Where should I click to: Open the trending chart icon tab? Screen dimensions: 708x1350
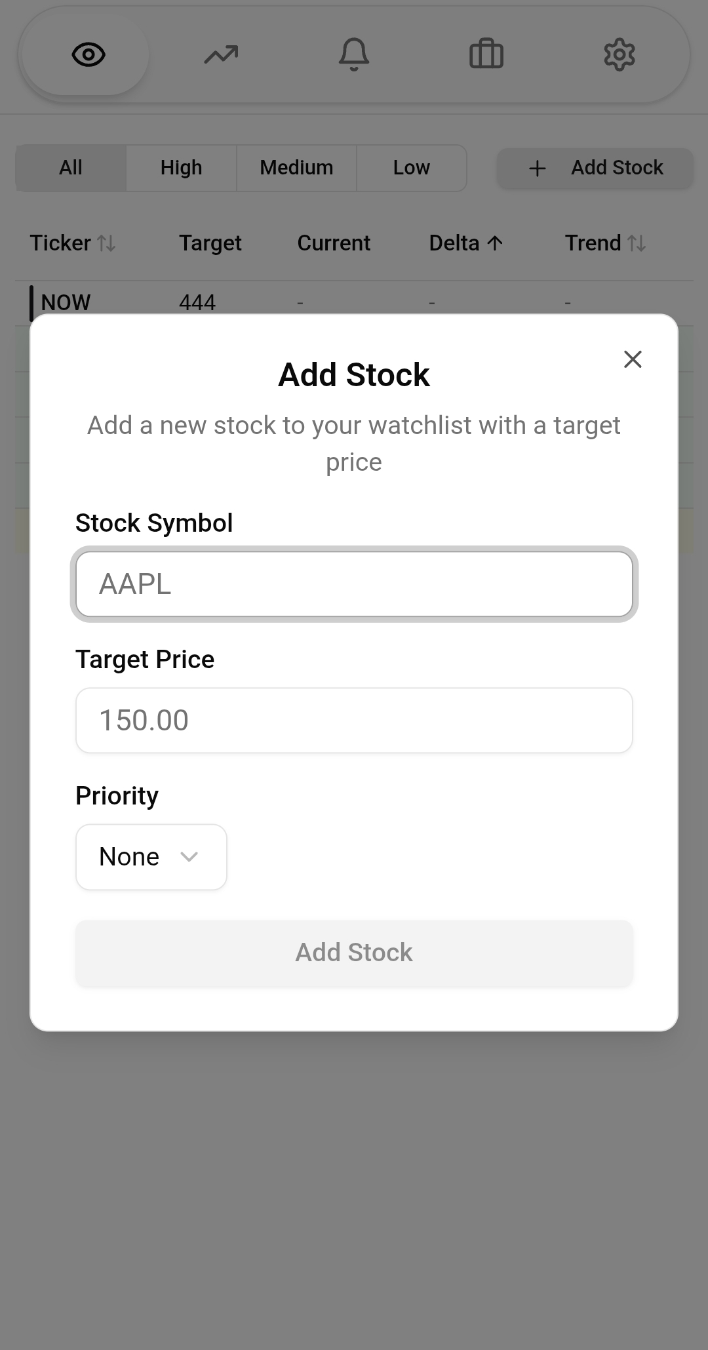pyautogui.click(x=221, y=54)
